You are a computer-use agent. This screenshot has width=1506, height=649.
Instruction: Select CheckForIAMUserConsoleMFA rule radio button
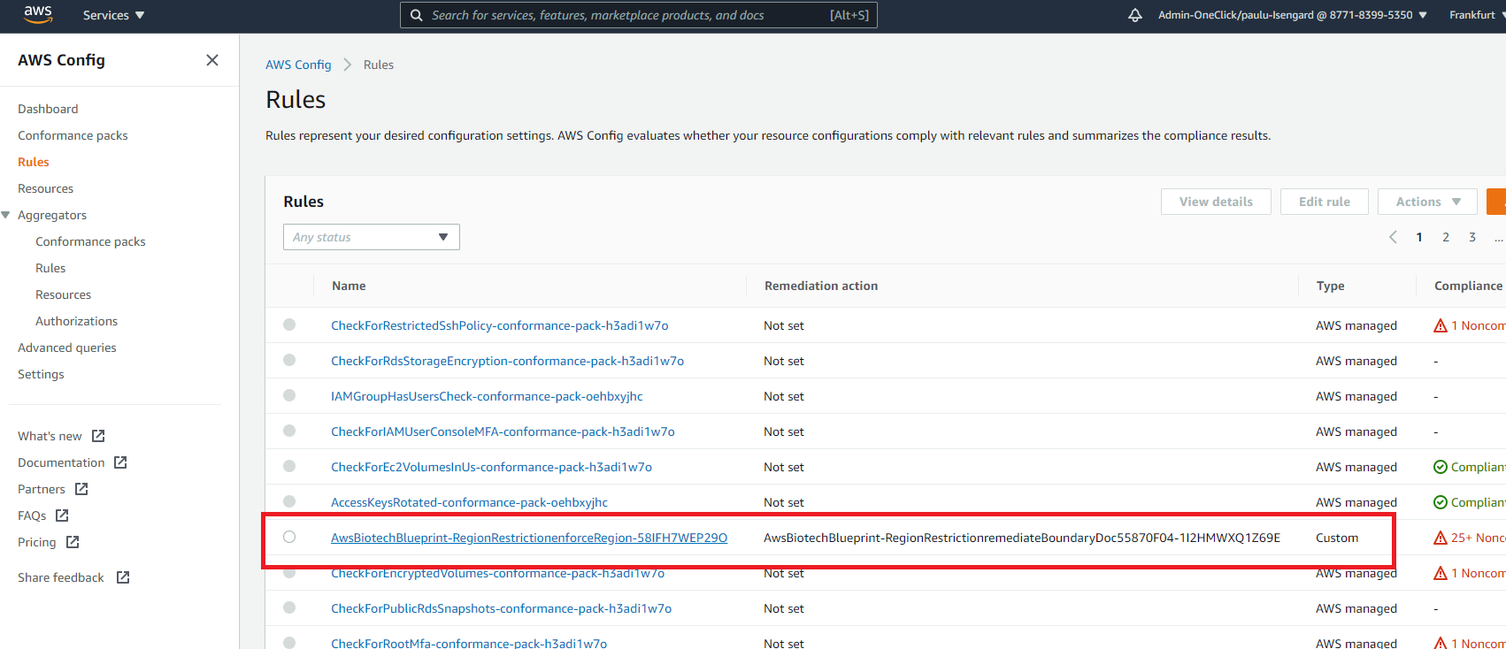289,431
